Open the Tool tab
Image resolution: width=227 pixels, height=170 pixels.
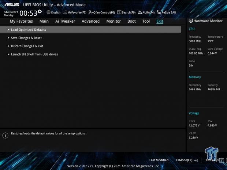pyautogui.click(x=146, y=21)
